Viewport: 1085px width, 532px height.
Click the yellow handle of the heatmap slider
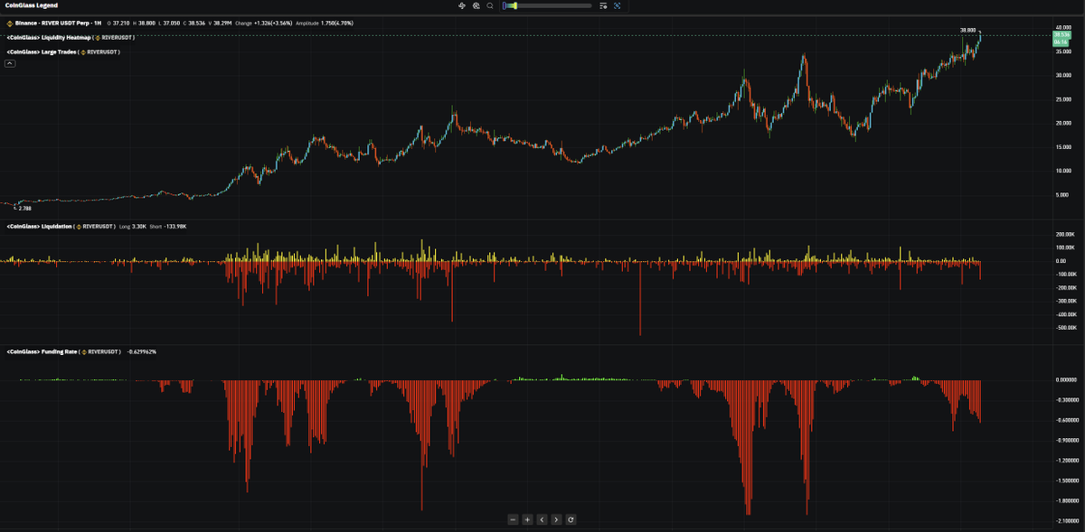point(514,5)
